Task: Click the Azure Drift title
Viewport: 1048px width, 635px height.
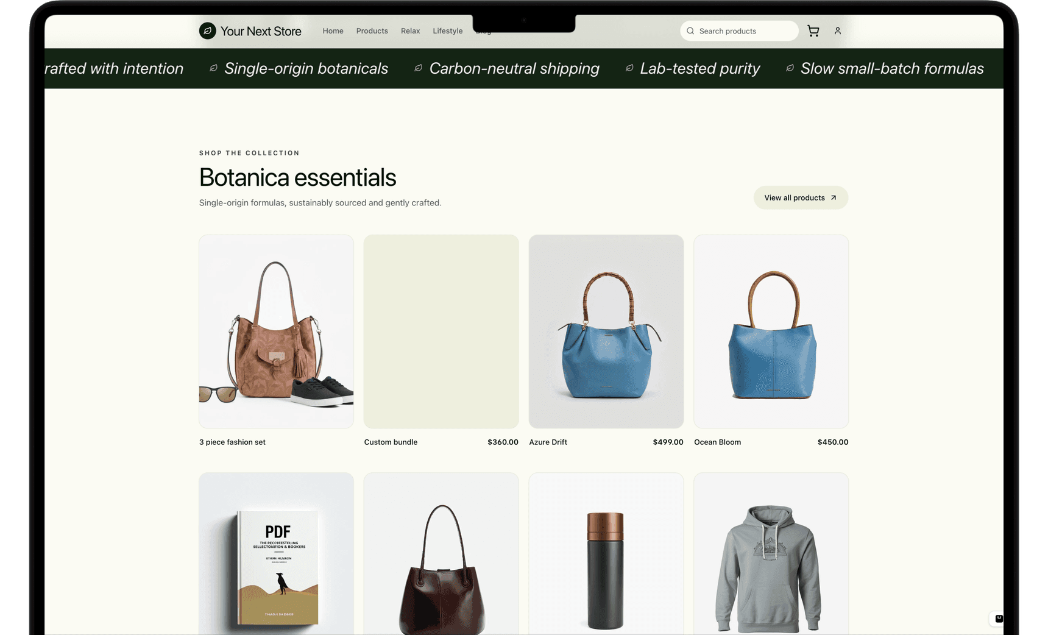Action: 548,442
